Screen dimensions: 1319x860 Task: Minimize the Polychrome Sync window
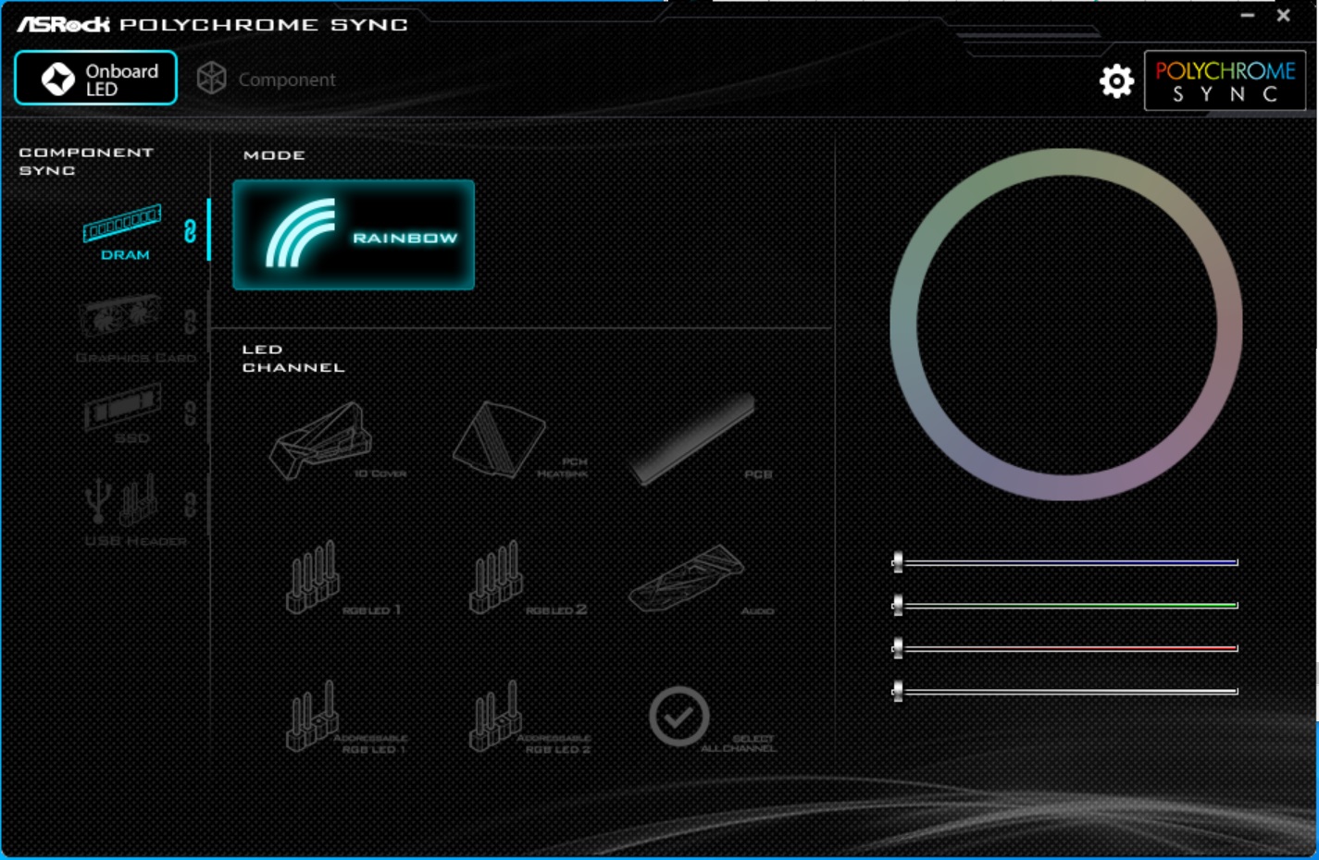pos(1248,16)
